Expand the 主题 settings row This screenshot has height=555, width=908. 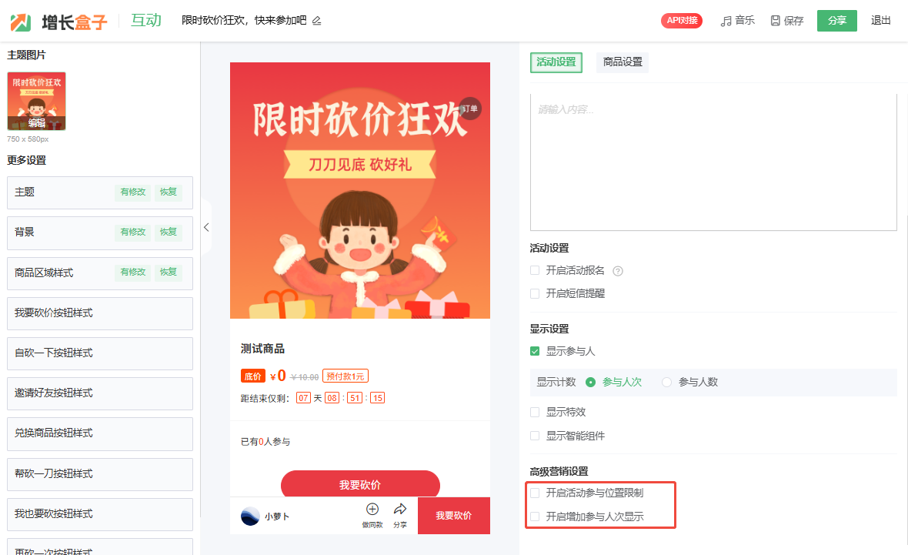99,192
